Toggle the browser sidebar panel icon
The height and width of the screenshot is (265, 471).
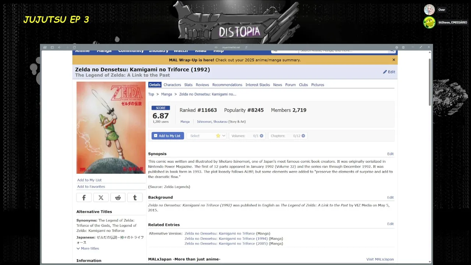(52, 47)
